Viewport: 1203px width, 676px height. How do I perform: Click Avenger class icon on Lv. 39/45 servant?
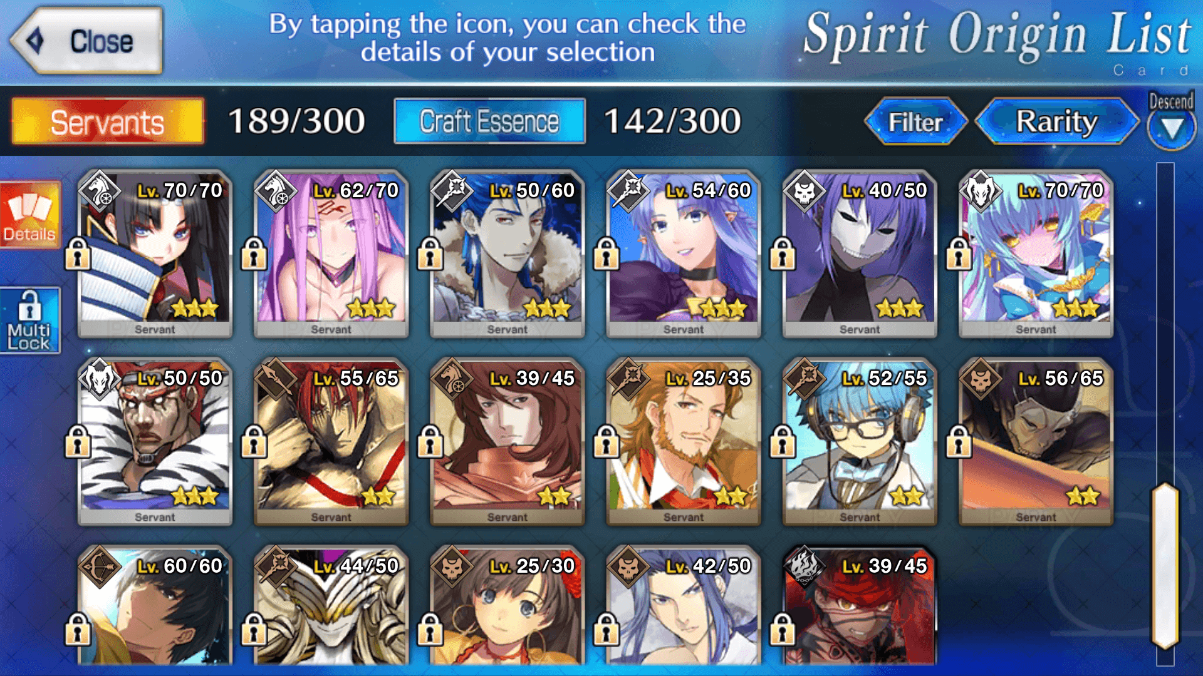(804, 565)
